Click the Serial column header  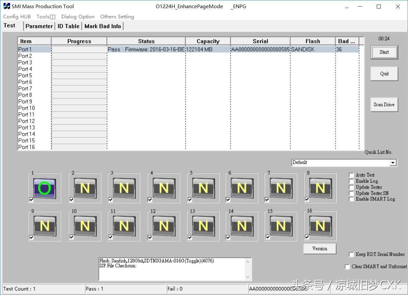260,41
